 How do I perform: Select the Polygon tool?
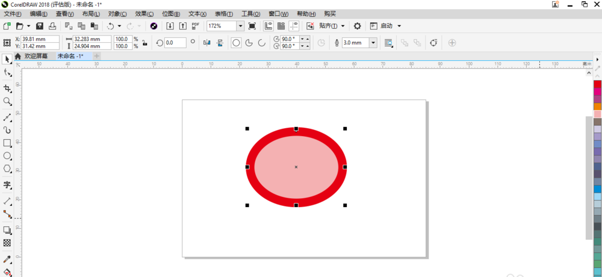coord(7,169)
